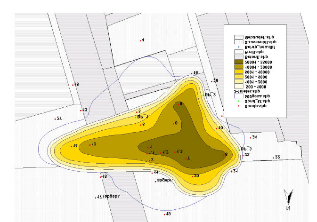Click the BP_2 green borehole point
The width and height of the screenshot is (317, 222).
pyautogui.click(x=203, y=95)
